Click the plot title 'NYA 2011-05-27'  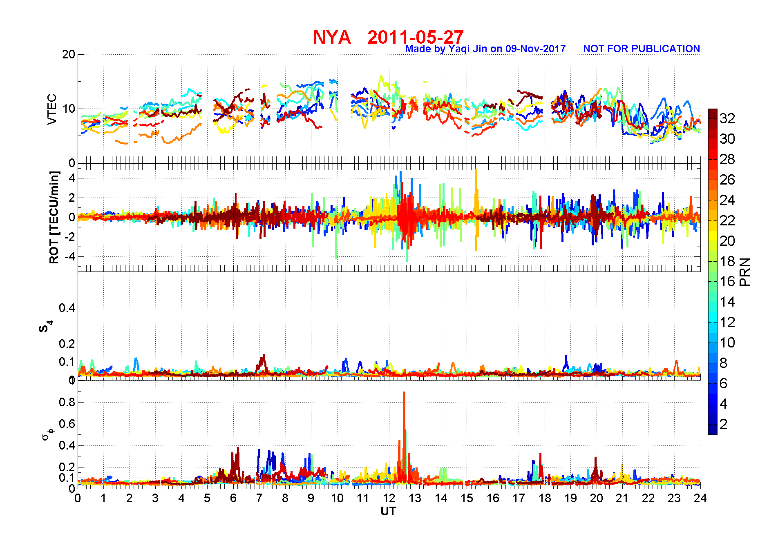[388, 37]
